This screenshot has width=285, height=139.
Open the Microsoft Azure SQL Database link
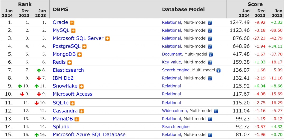tap(89, 135)
